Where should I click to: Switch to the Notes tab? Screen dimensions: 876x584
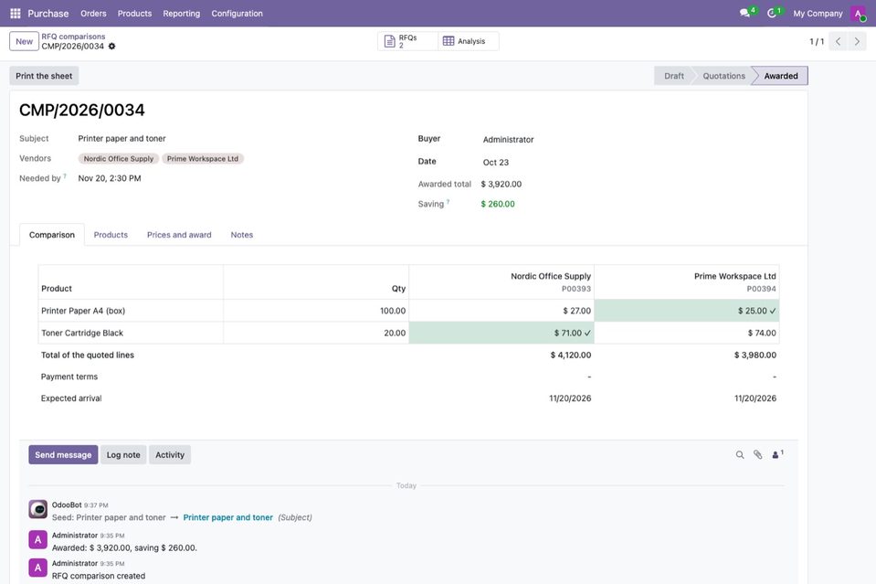coord(242,235)
